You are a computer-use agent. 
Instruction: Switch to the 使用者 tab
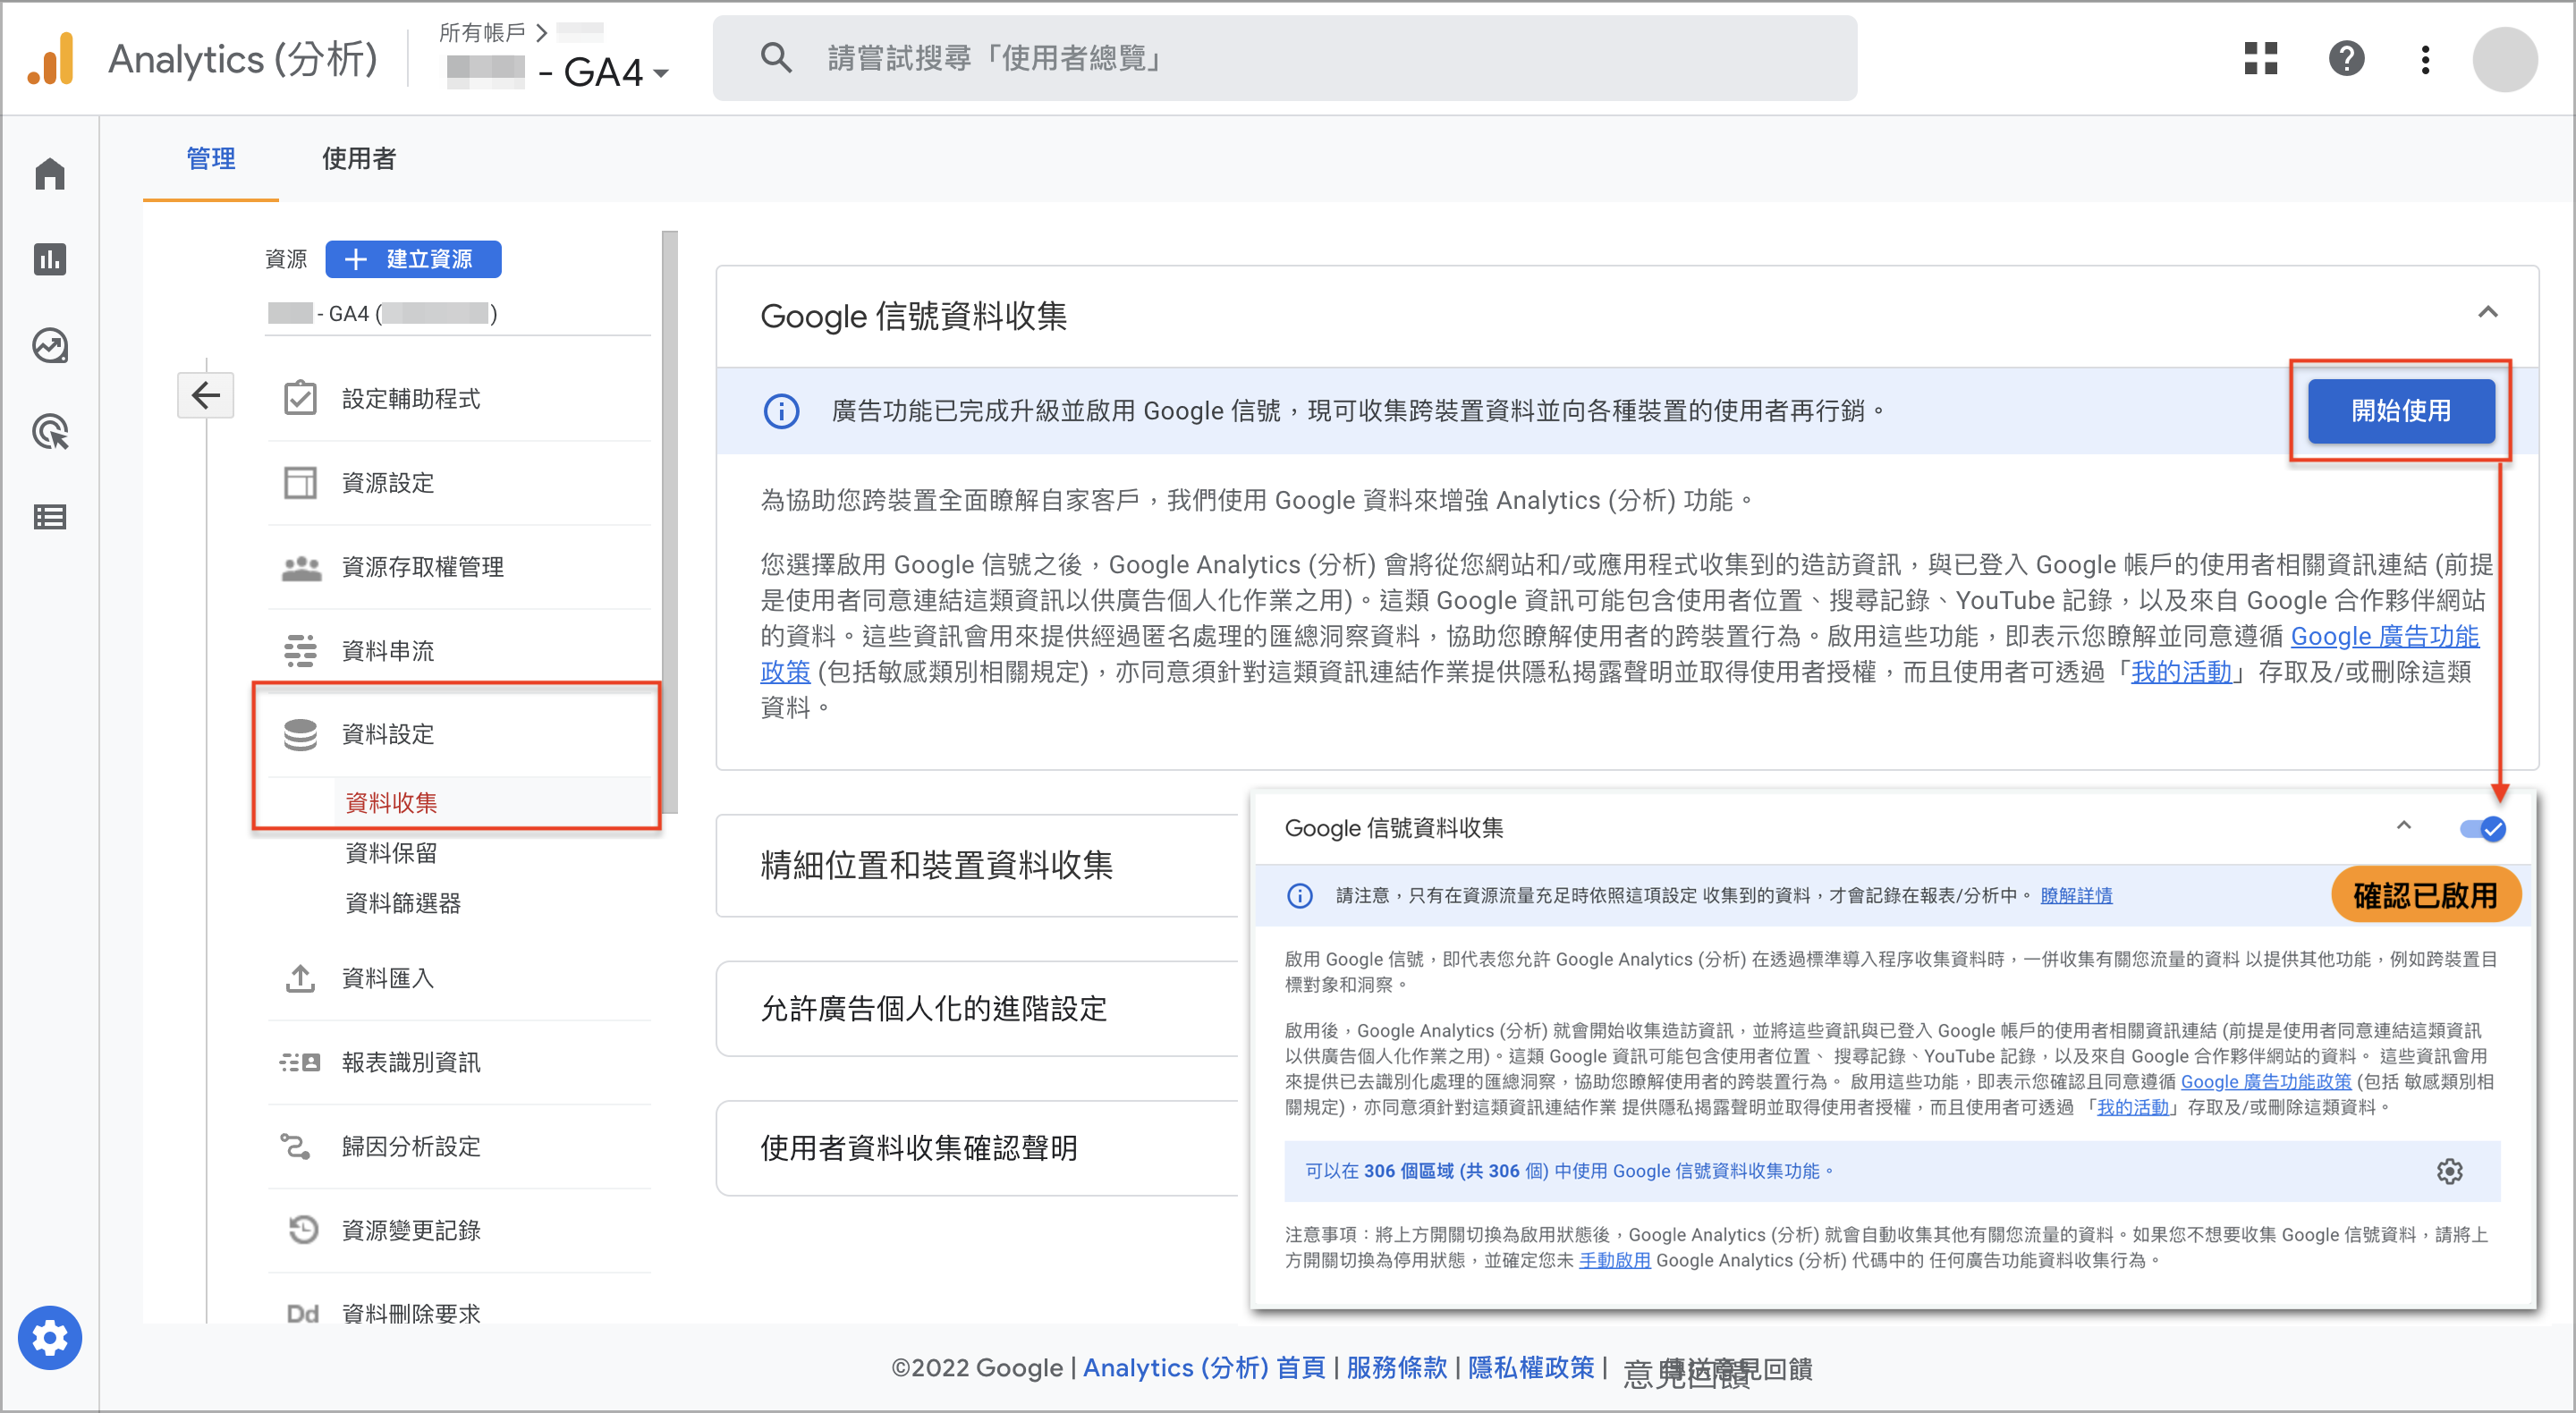[359, 158]
